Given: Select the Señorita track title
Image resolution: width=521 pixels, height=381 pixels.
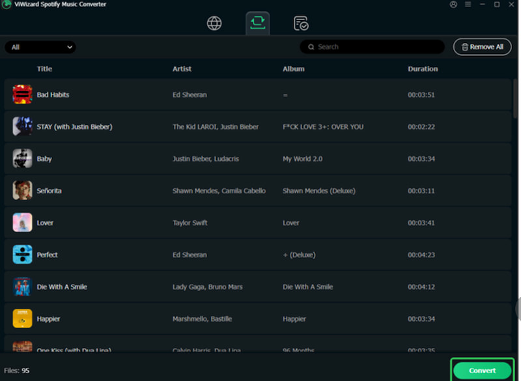Looking at the screenshot, I should coord(49,191).
